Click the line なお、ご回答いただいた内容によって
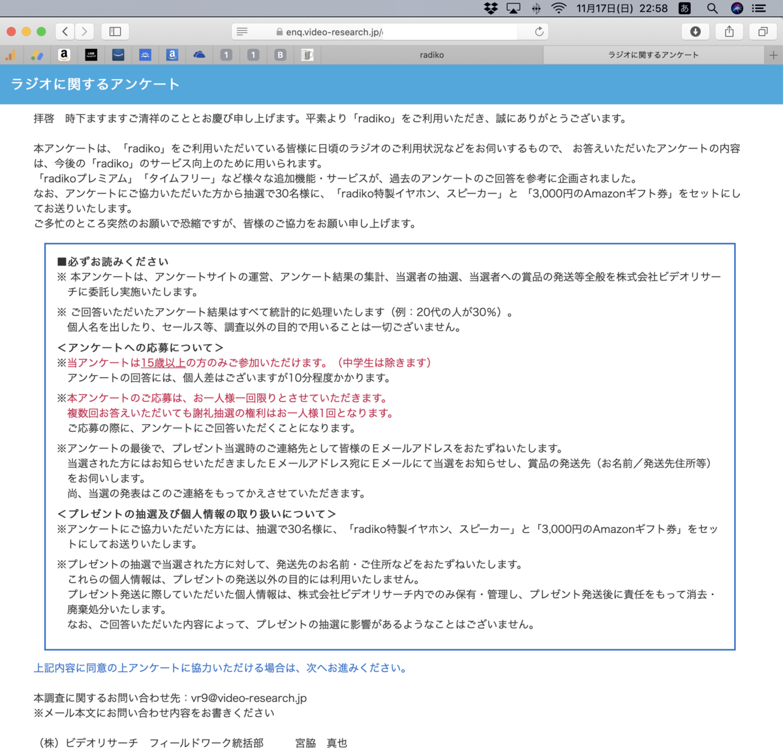The image size is (783, 753). [302, 624]
